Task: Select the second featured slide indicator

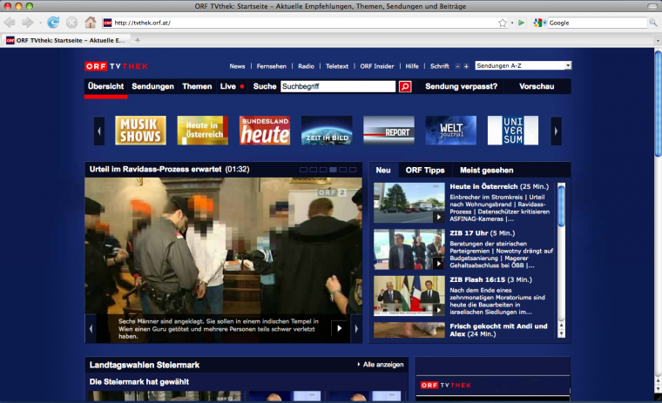Action: click(x=314, y=170)
